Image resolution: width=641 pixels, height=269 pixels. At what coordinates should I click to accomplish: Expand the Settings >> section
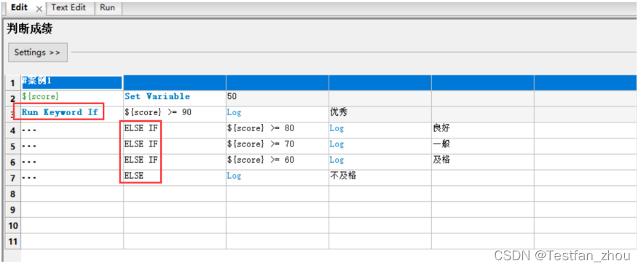[x=38, y=52]
